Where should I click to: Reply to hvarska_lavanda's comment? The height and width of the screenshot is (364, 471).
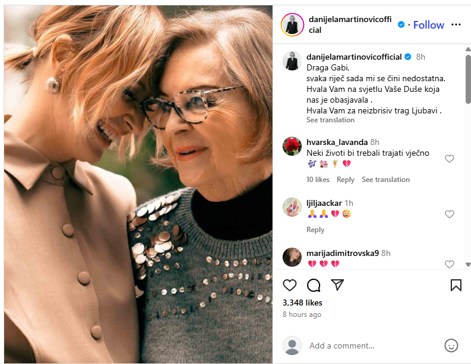pyautogui.click(x=345, y=180)
